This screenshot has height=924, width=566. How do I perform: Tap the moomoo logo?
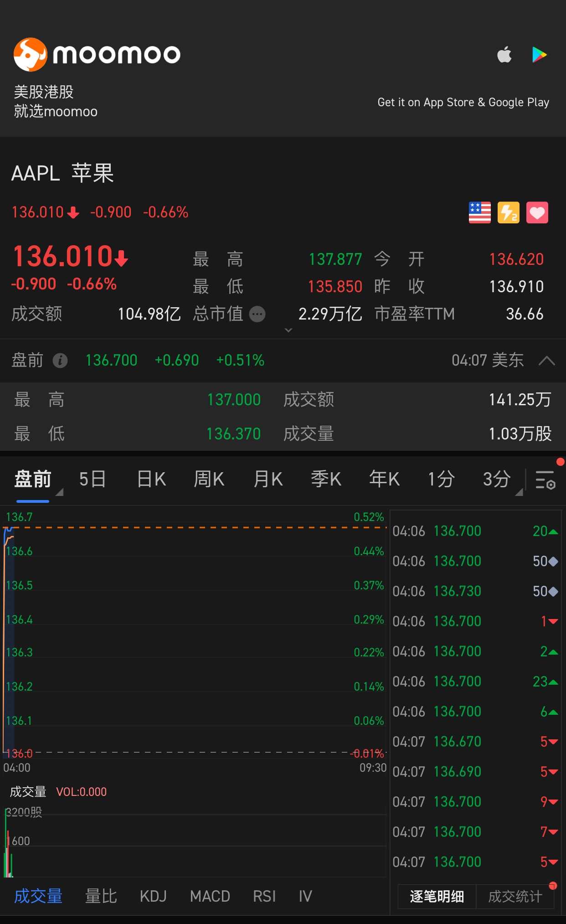97,55
